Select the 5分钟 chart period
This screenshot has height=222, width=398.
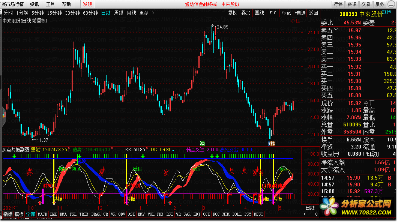[38, 13]
